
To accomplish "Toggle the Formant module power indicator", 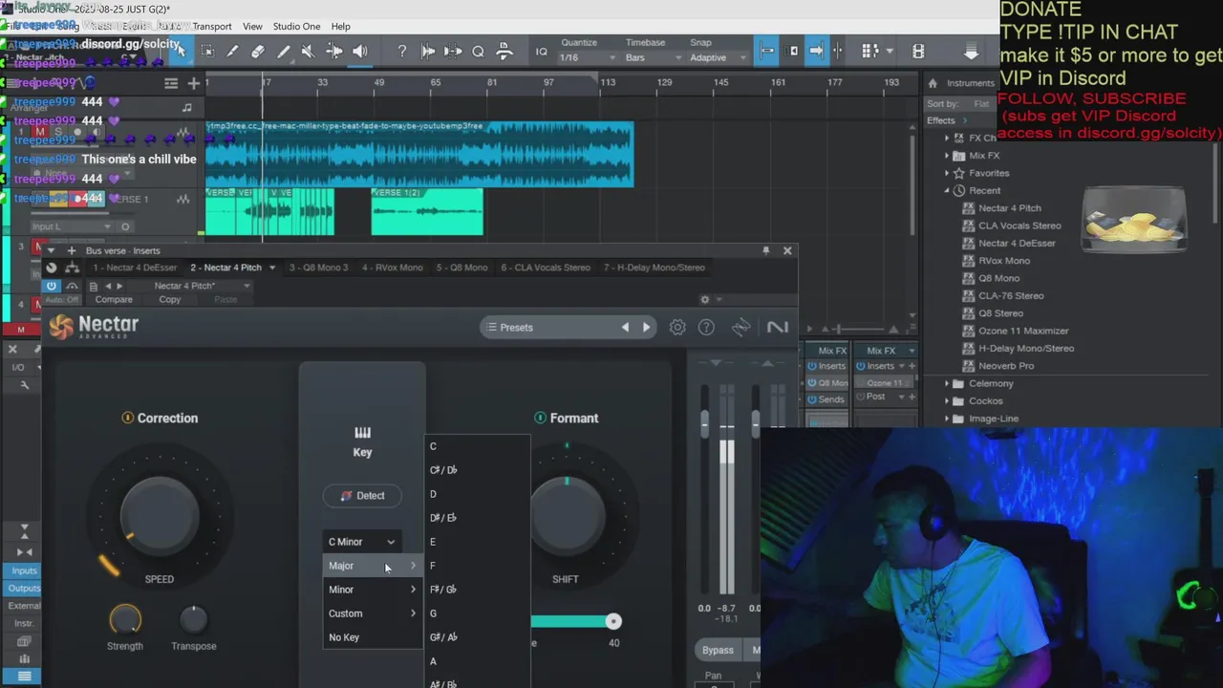I will pos(540,418).
